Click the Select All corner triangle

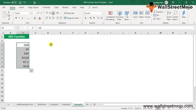pos(2,33)
